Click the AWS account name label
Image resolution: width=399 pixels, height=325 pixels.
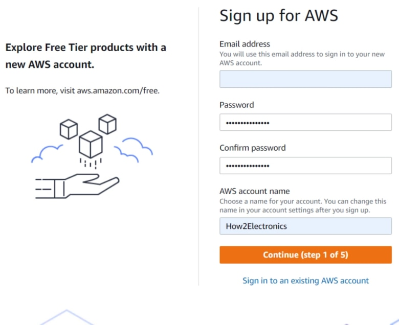tap(254, 191)
